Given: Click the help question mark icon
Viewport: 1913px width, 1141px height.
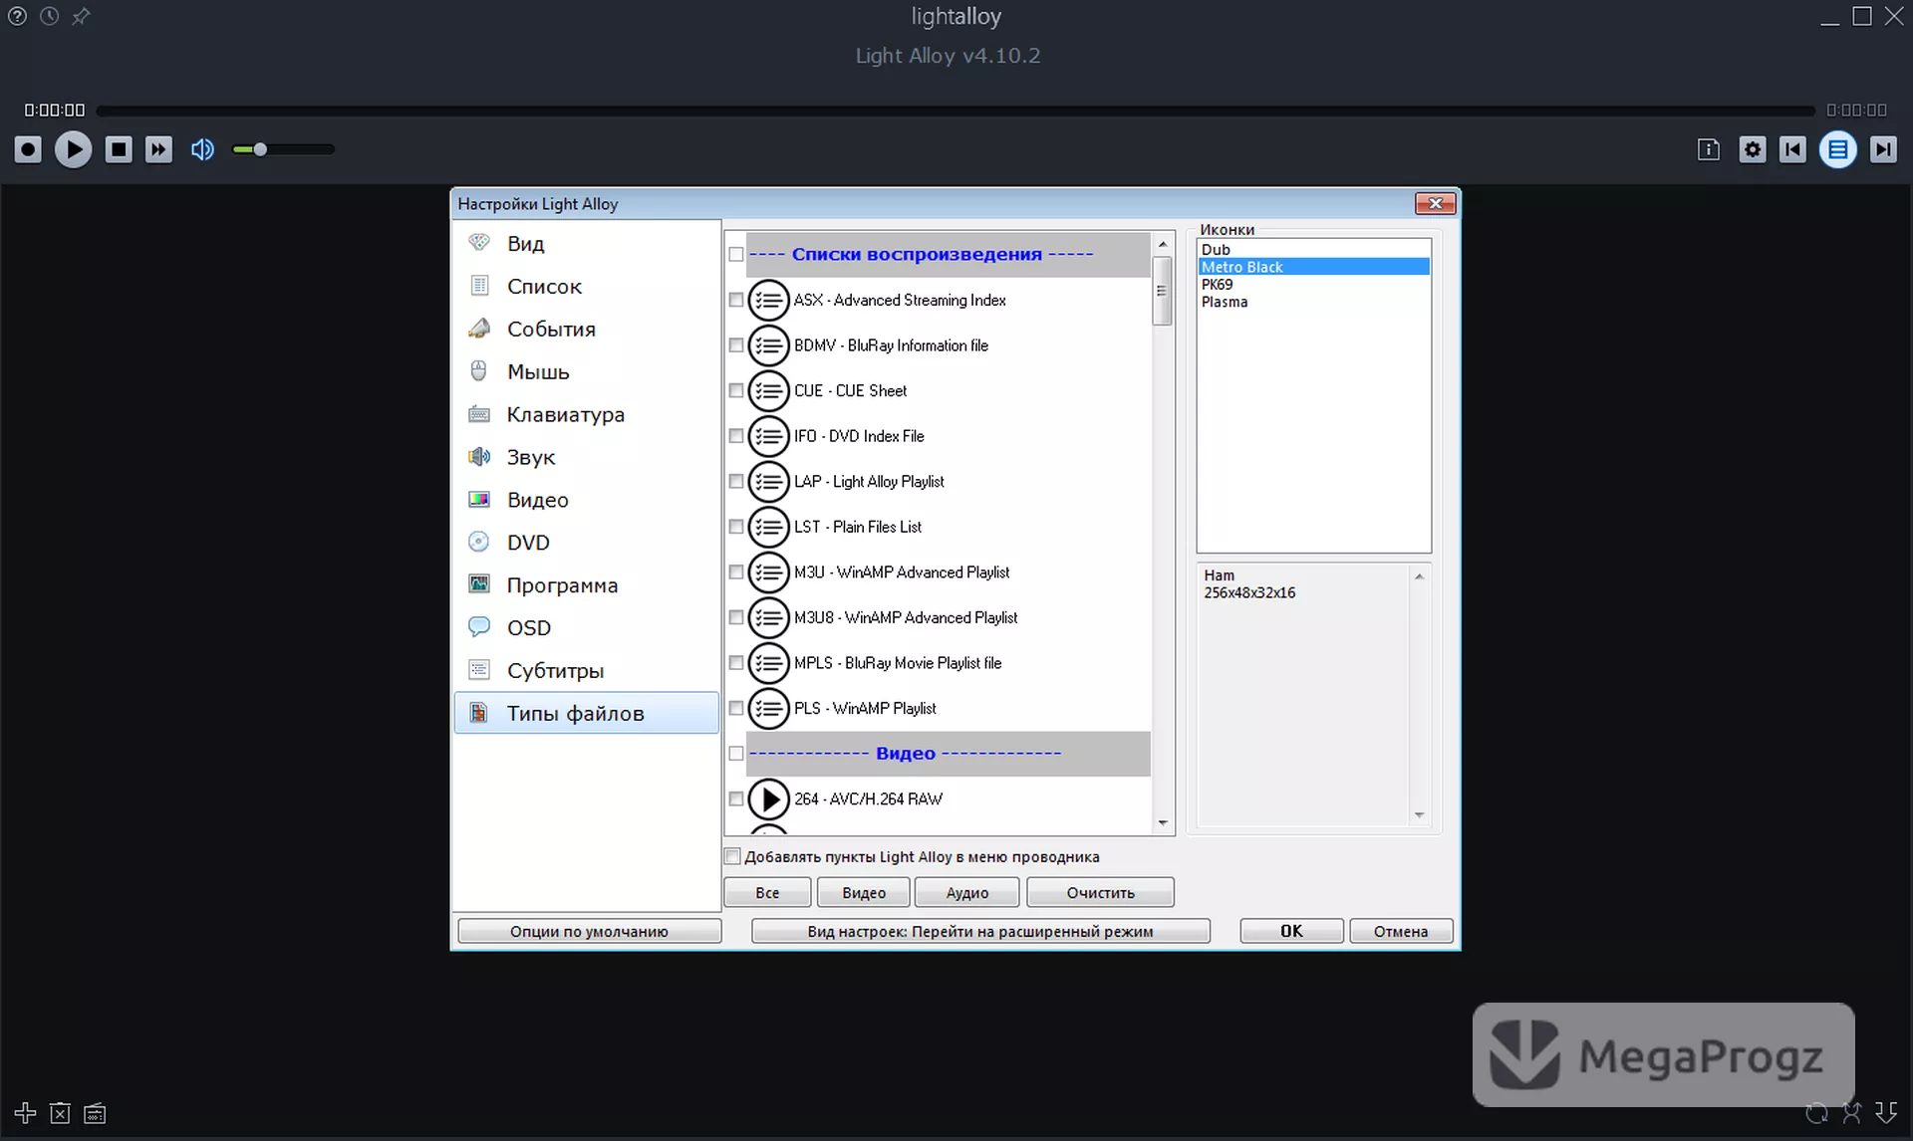Looking at the screenshot, I should pyautogui.click(x=17, y=16).
